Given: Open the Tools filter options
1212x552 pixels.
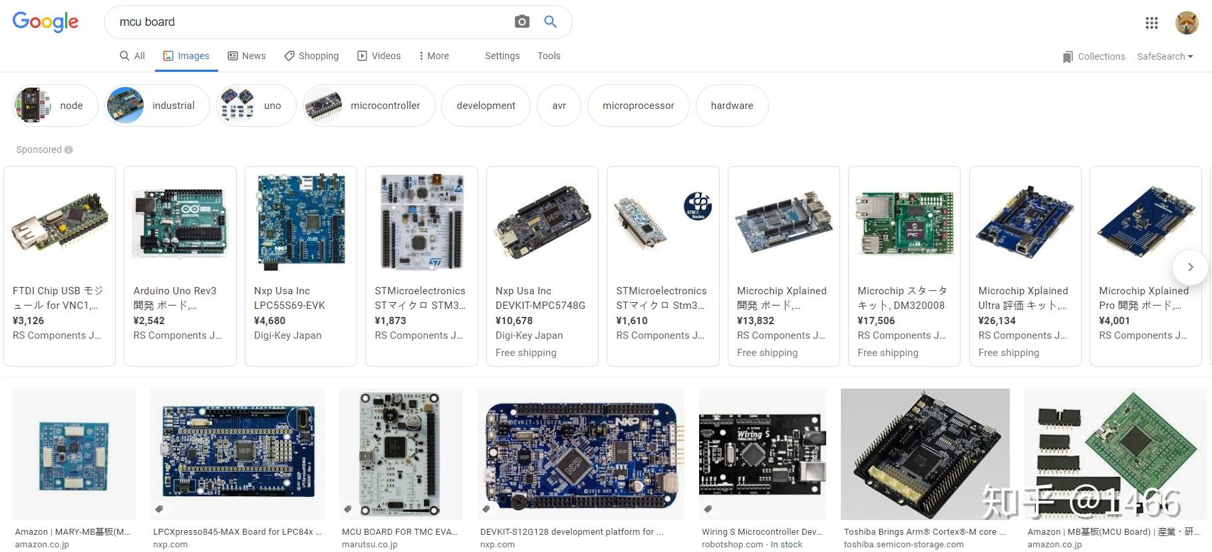Looking at the screenshot, I should [x=549, y=56].
